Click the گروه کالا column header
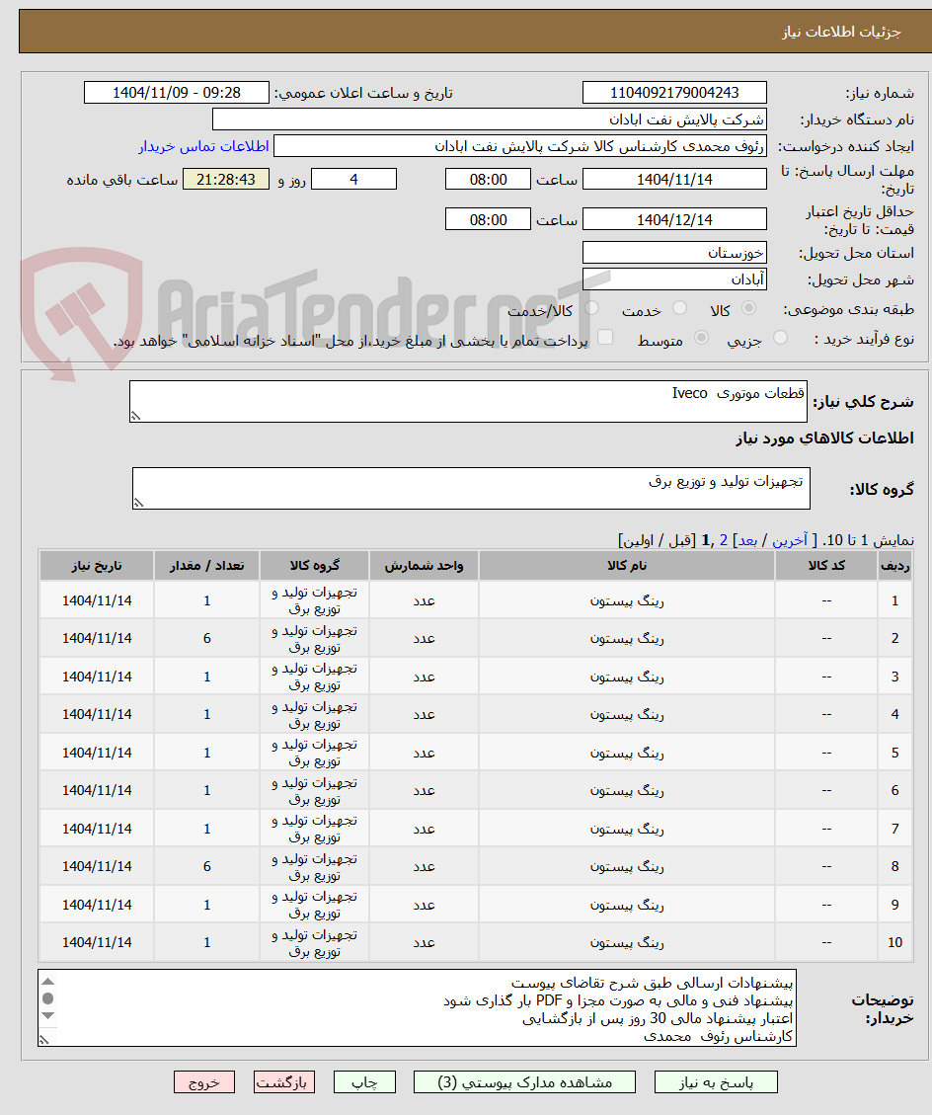 coord(314,565)
